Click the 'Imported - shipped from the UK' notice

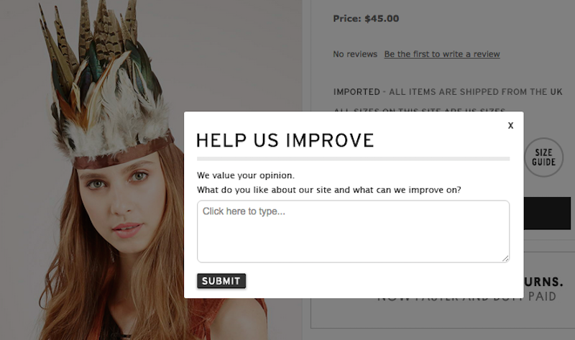[x=447, y=92]
